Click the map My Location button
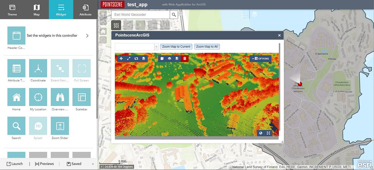Screen dimensions: 374x170 [x=103, y=40]
